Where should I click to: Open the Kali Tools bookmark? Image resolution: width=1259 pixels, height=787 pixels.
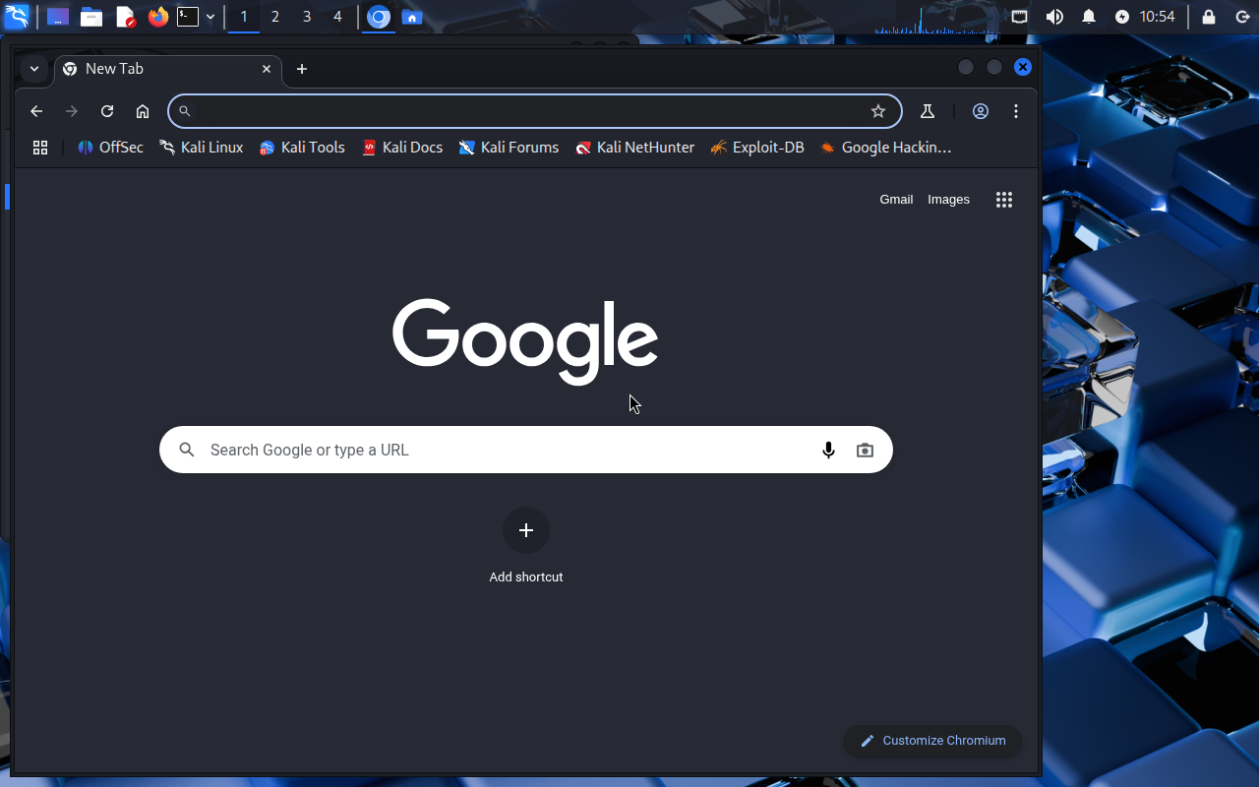tap(302, 148)
